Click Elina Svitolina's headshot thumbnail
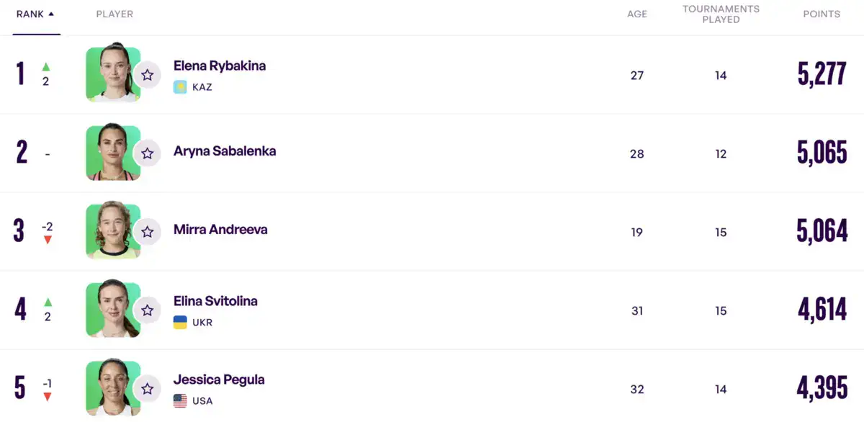The image size is (864, 422). click(113, 310)
